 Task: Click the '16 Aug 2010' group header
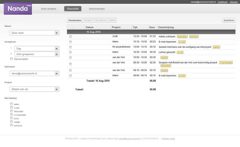[x=151, y=32]
